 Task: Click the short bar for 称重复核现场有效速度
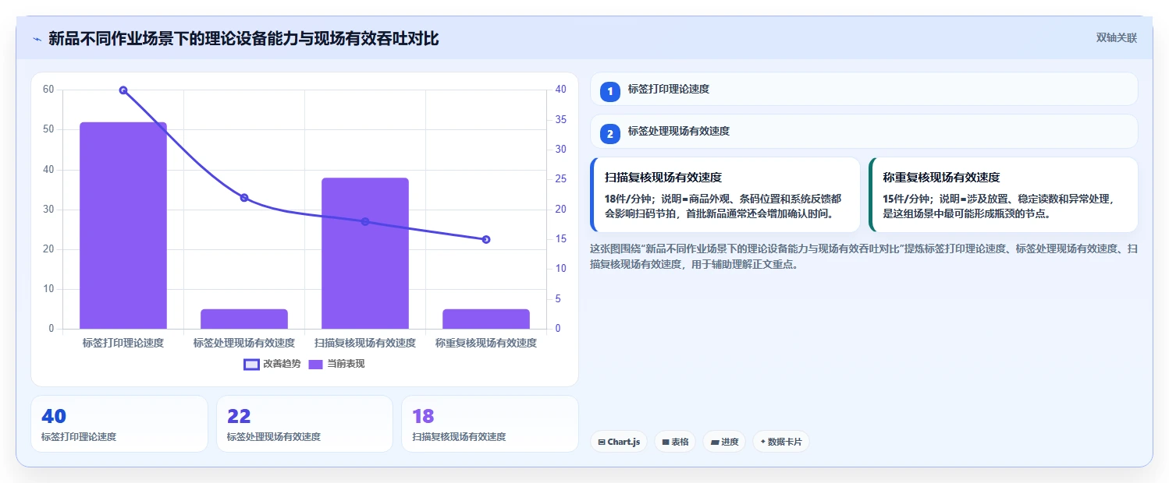coord(486,319)
